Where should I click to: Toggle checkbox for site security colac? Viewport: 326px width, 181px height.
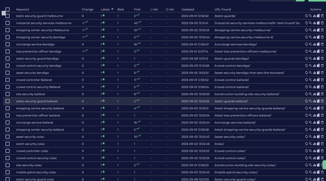click(x=7, y=165)
